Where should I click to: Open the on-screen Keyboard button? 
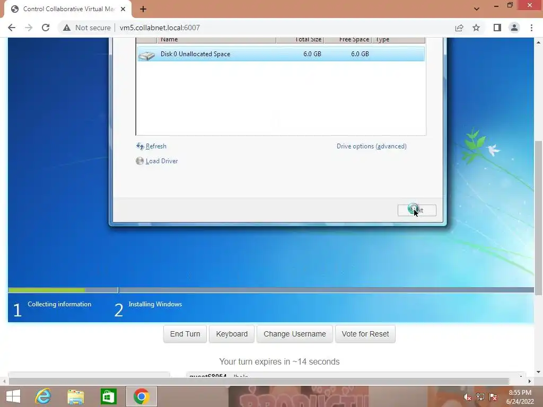point(232,334)
